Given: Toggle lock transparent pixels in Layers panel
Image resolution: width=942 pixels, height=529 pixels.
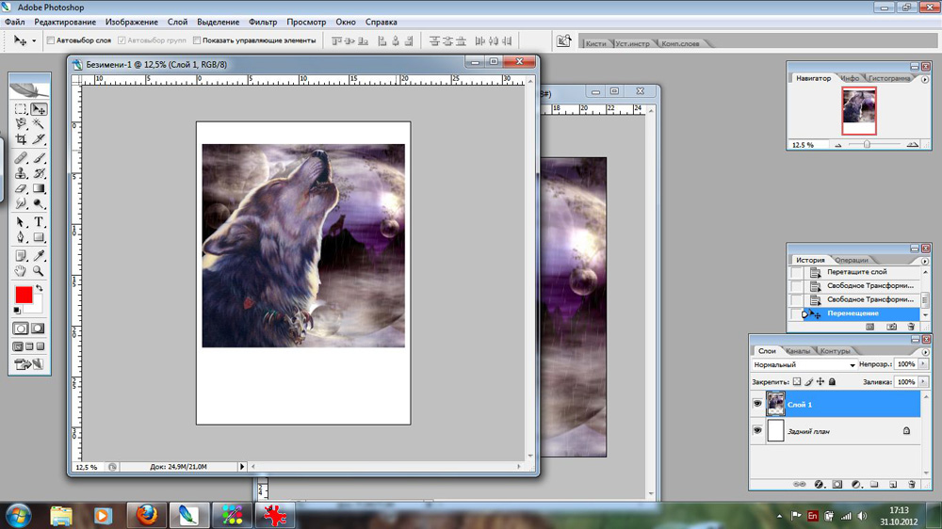Looking at the screenshot, I should pyautogui.click(x=797, y=381).
